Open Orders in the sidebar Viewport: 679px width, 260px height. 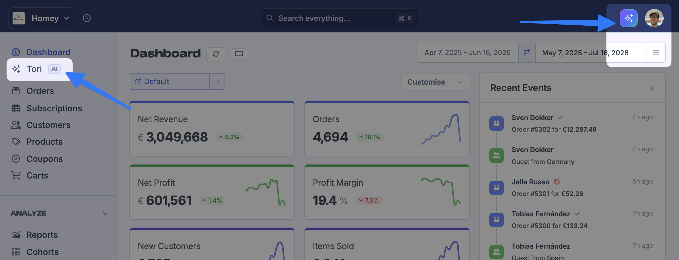[33, 91]
